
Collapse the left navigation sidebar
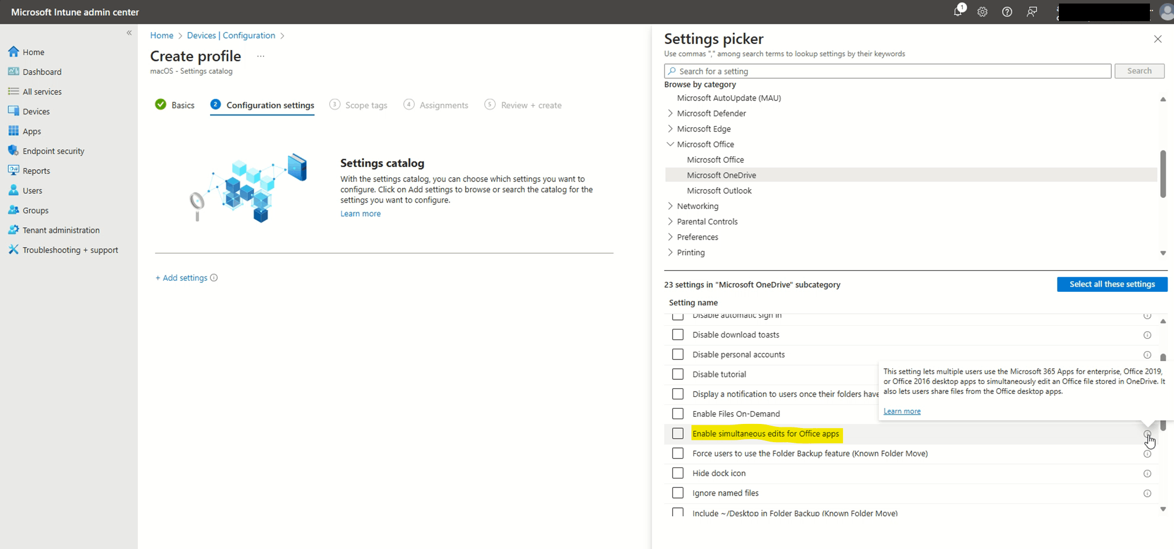129,33
